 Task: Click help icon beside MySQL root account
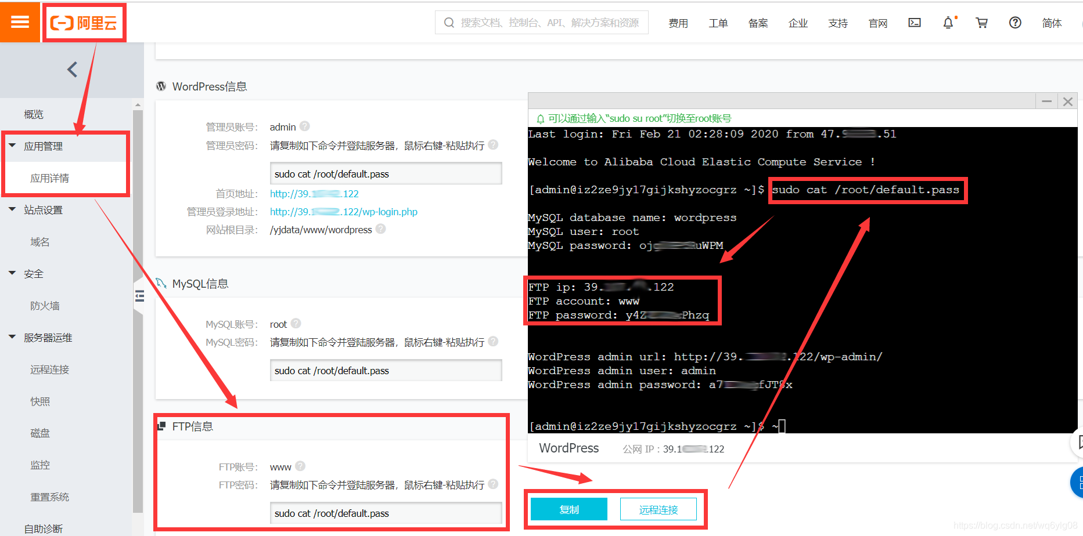pyautogui.click(x=296, y=323)
